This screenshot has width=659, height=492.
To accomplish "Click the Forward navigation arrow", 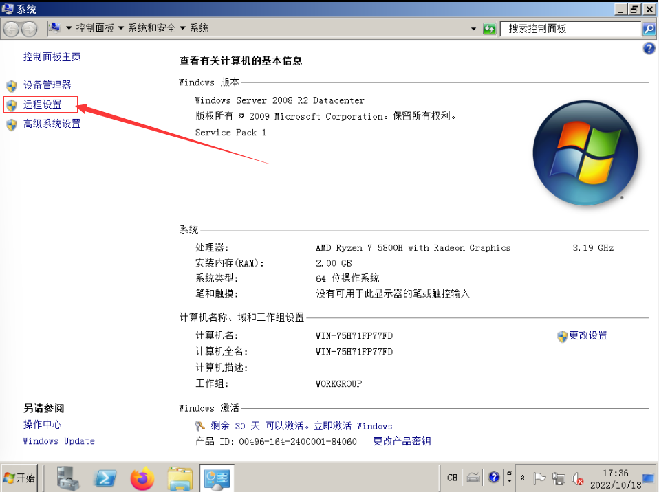I will coord(29,29).
